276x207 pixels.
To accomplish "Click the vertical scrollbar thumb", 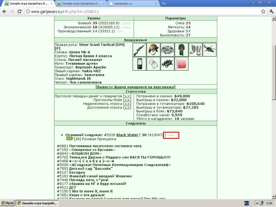I will pyautogui.click(x=274, y=72).
